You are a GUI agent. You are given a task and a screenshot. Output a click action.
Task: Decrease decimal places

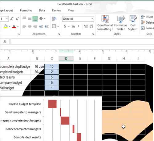point(91,26)
